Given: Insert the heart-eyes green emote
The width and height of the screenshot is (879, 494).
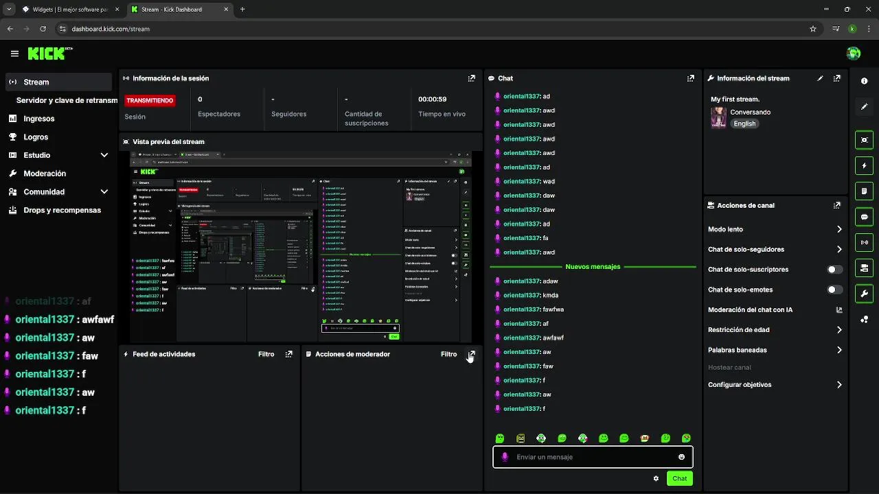Looking at the screenshot, I should click(685, 438).
